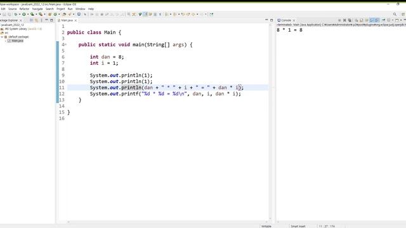Image resolution: width=406 pixels, height=228 pixels.
Task: Open the Debug launch dropdown arrow
Action: coord(20,14)
